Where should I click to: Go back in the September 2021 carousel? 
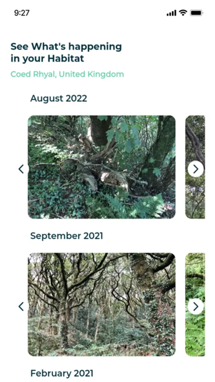[x=21, y=306]
